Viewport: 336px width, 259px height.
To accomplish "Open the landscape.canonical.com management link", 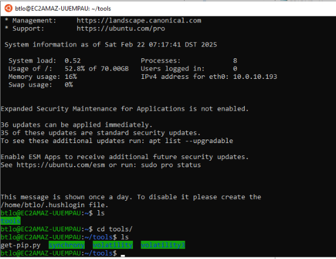I will (x=139, y=21).
